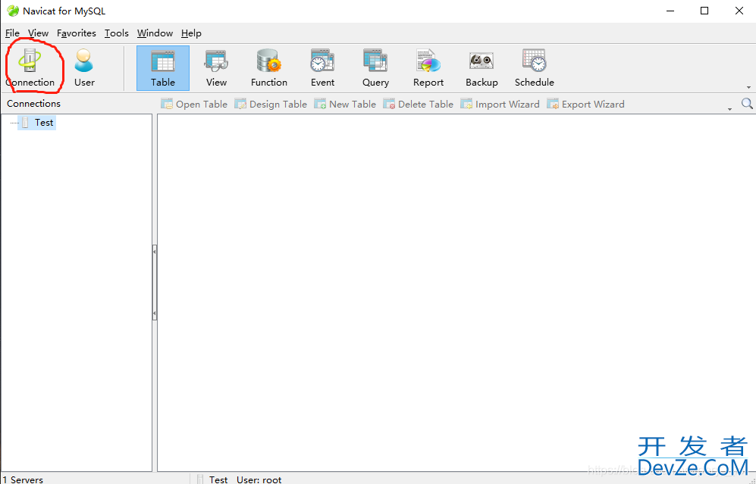Click the magnifier search icon
The height and width of the screenshot is (484, 756).
pos(747,103)
